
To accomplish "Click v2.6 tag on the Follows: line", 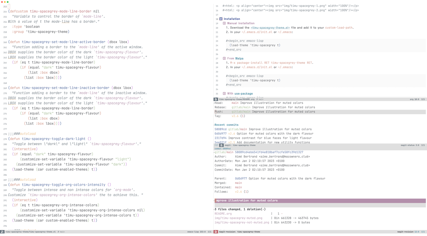I will coord(238,192).
